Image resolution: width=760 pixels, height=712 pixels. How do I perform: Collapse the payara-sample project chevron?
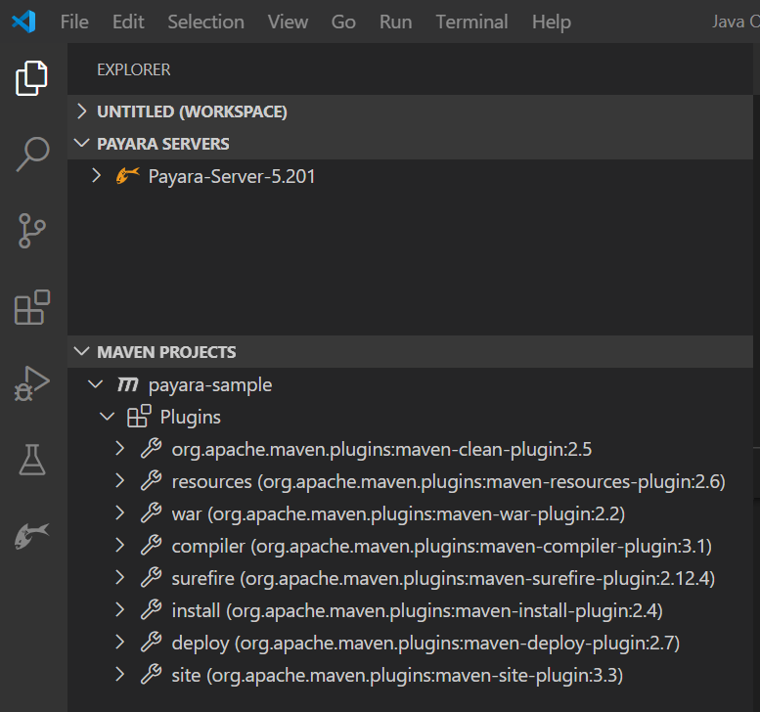click(96, 385)
